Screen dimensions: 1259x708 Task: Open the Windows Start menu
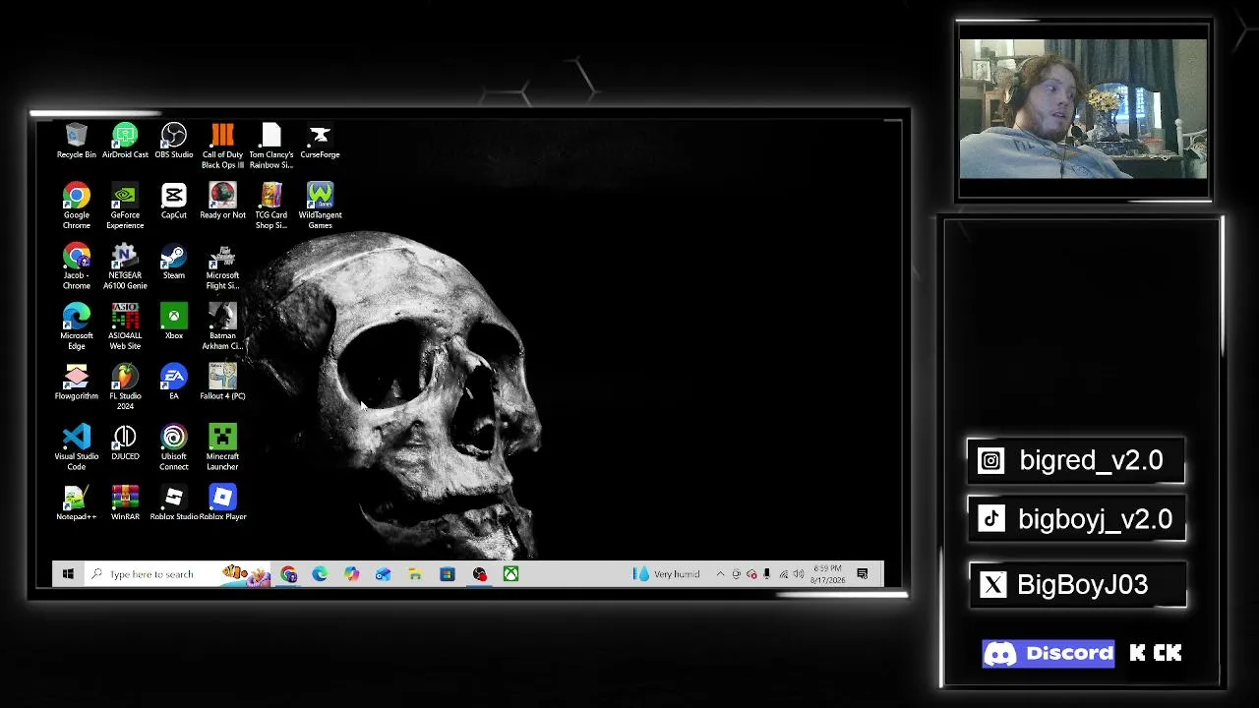click(x=68, y=574)
